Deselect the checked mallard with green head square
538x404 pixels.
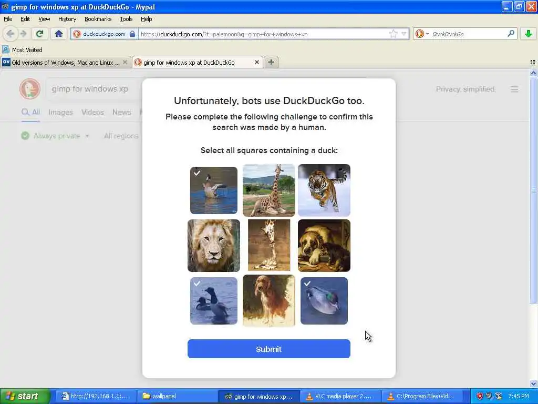pos(324,301)
